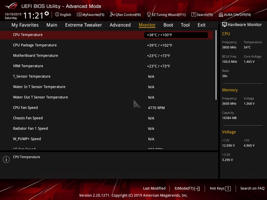Click Last Modified button

click(154, 189)
